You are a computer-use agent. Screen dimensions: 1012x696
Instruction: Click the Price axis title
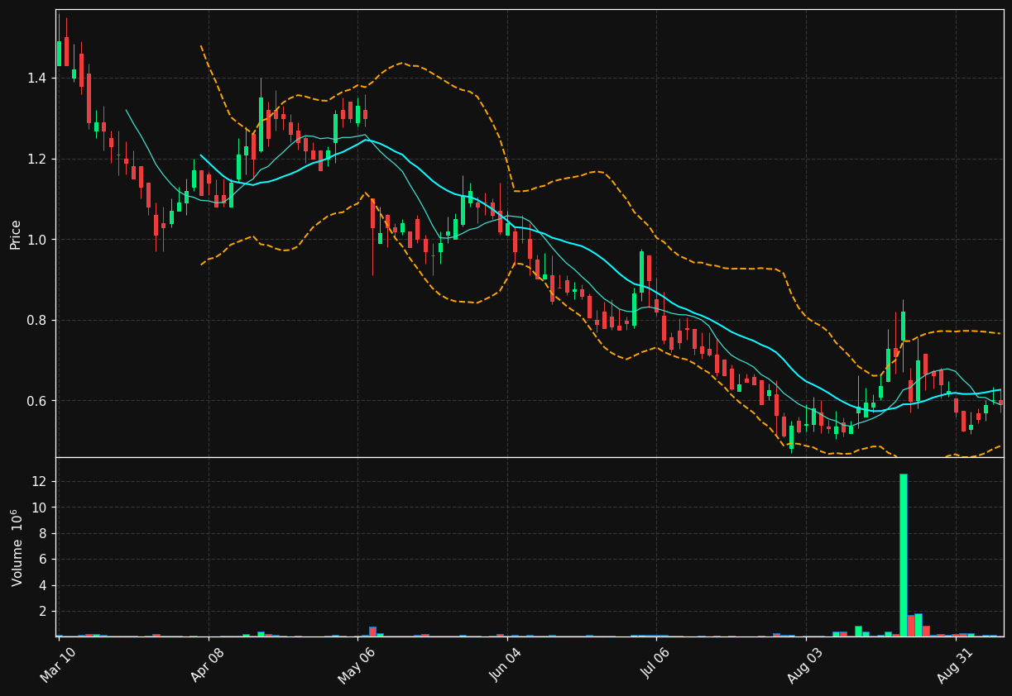click(16, 234)
